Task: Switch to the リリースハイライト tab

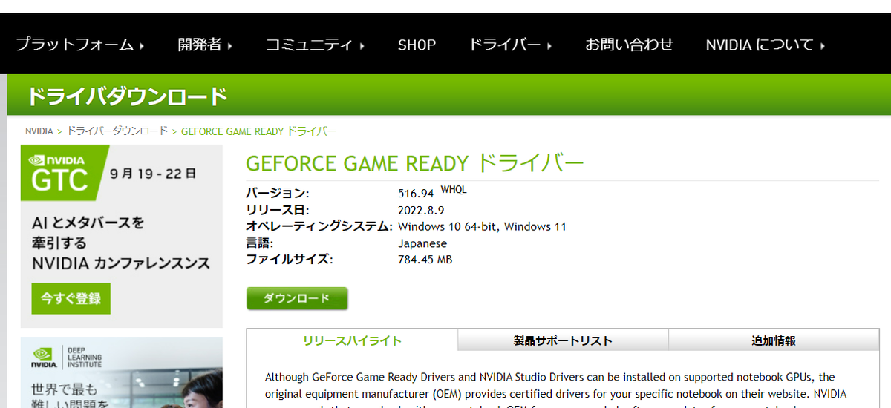Action: click(x=352, y=340)
